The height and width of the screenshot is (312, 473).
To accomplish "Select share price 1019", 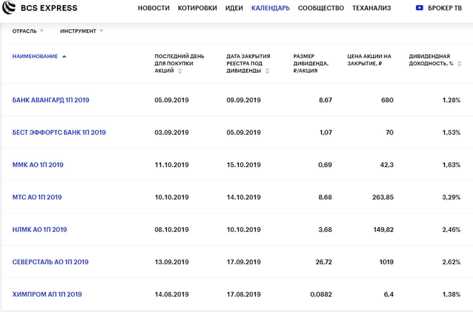I will point(387,262).
